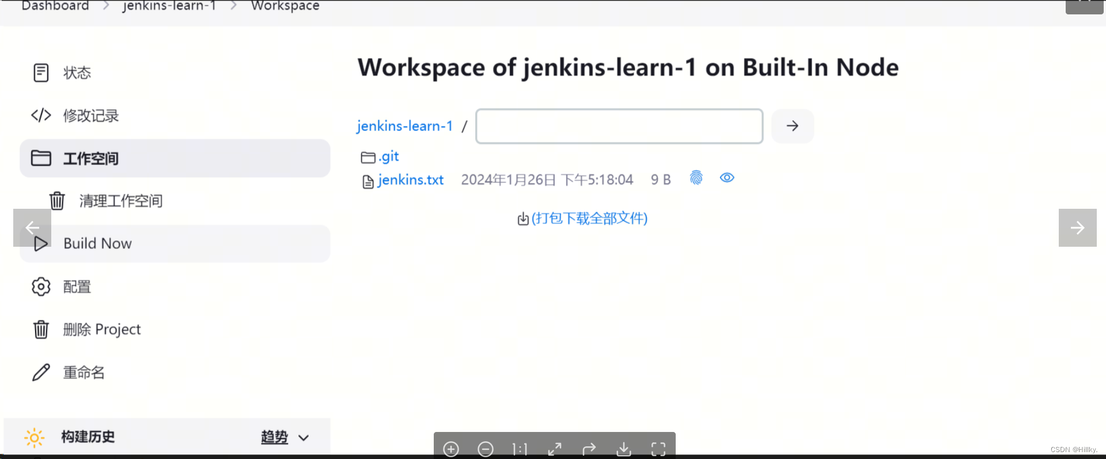The width and height of the screenshot is (1106, 459).
Task: Click the code brackets icon for changes
Action: (x=41, y=115)
